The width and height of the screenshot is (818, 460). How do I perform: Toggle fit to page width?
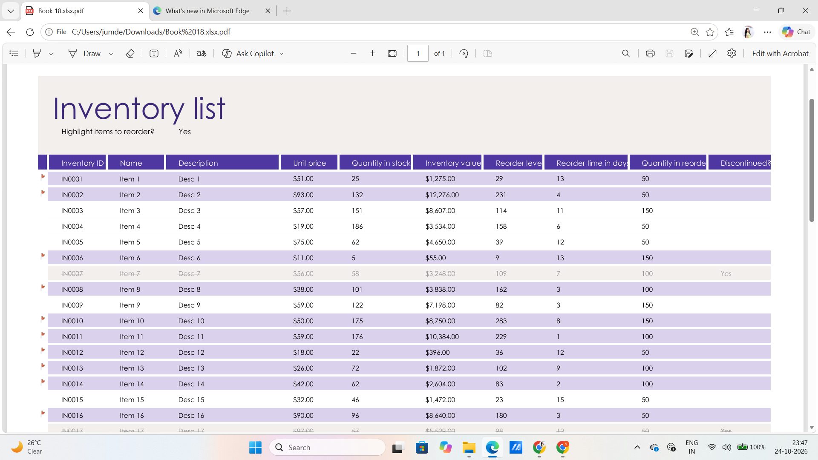pos(392,53)
